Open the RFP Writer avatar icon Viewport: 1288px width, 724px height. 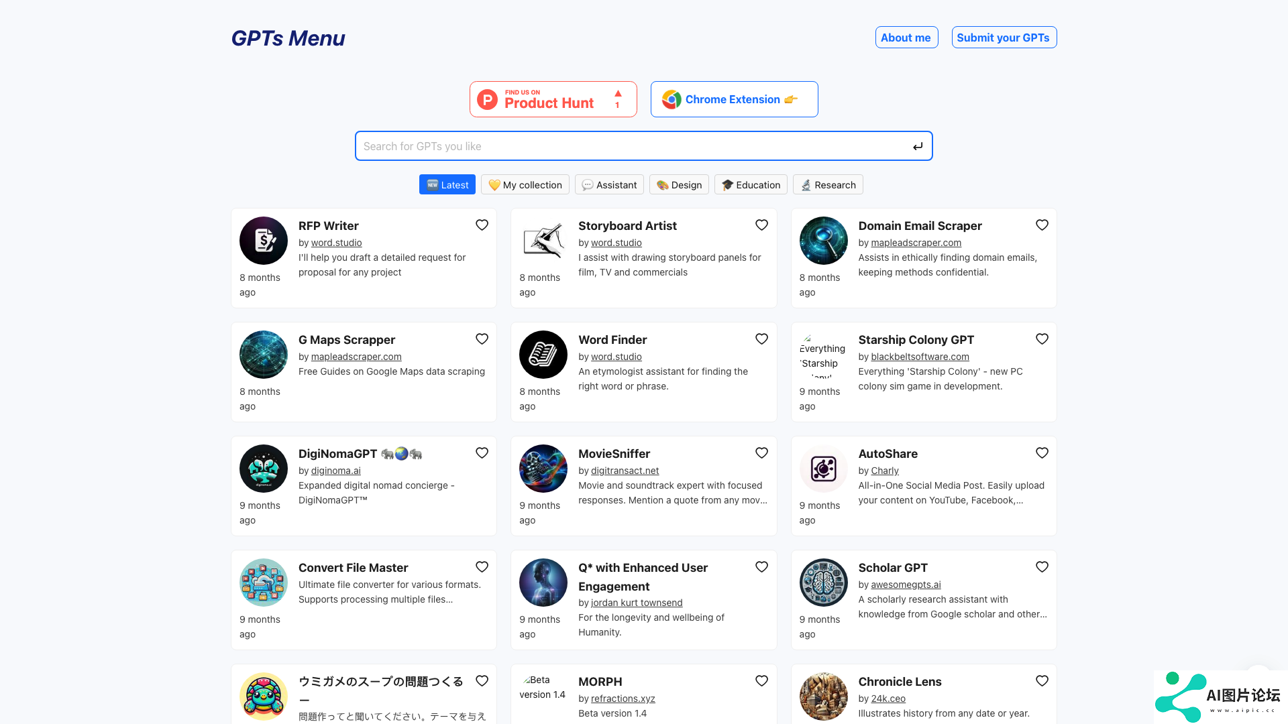click(x=264, y=241)
